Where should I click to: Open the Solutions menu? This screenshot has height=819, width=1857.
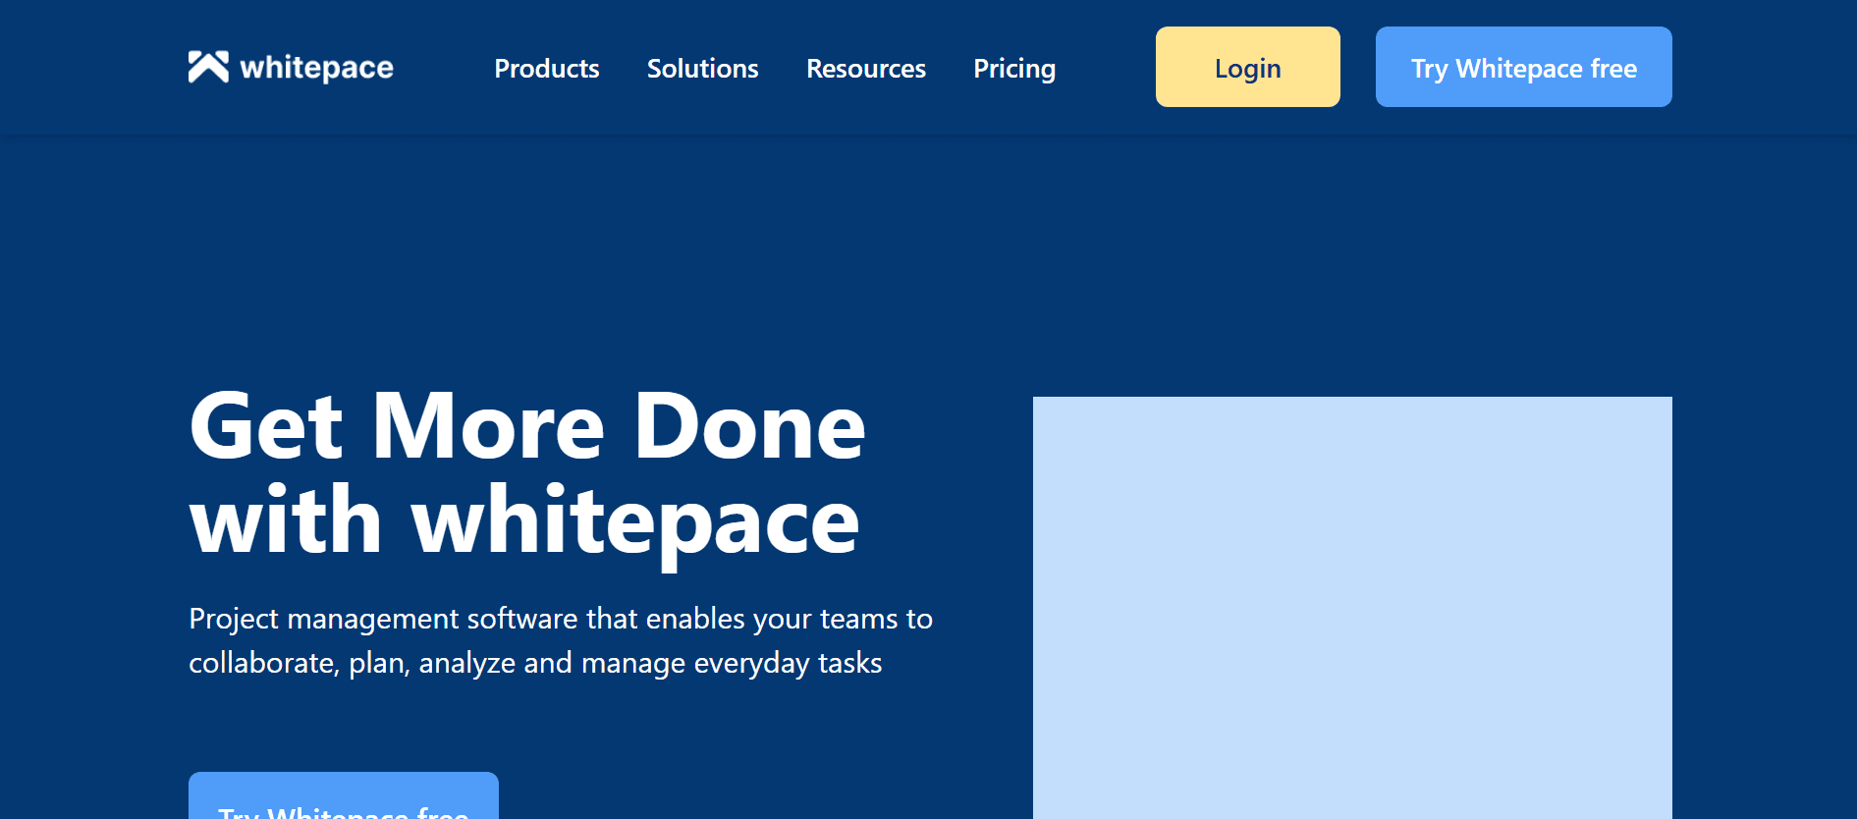[x=702, y=69]
